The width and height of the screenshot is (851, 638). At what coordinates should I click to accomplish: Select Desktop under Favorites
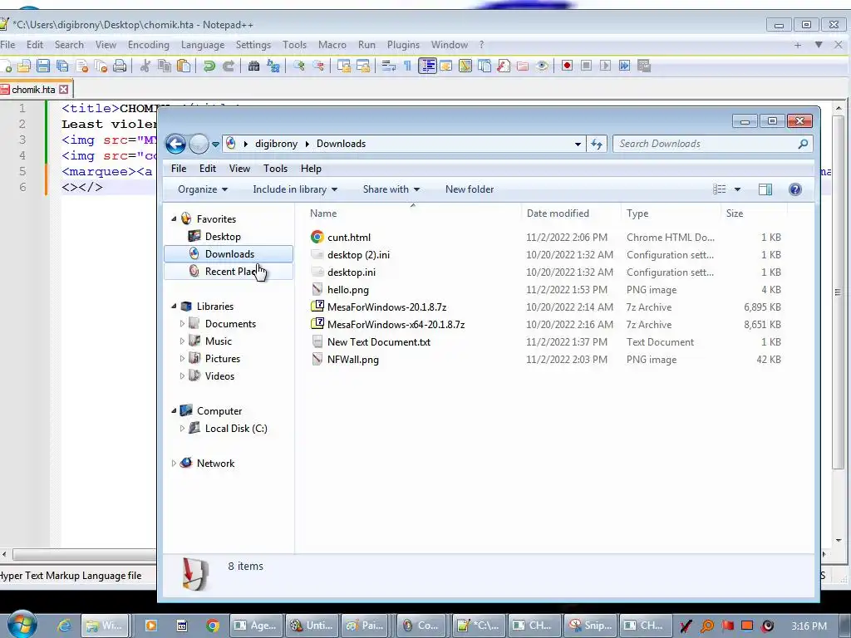pyautogui.click(x=223, y=237)
